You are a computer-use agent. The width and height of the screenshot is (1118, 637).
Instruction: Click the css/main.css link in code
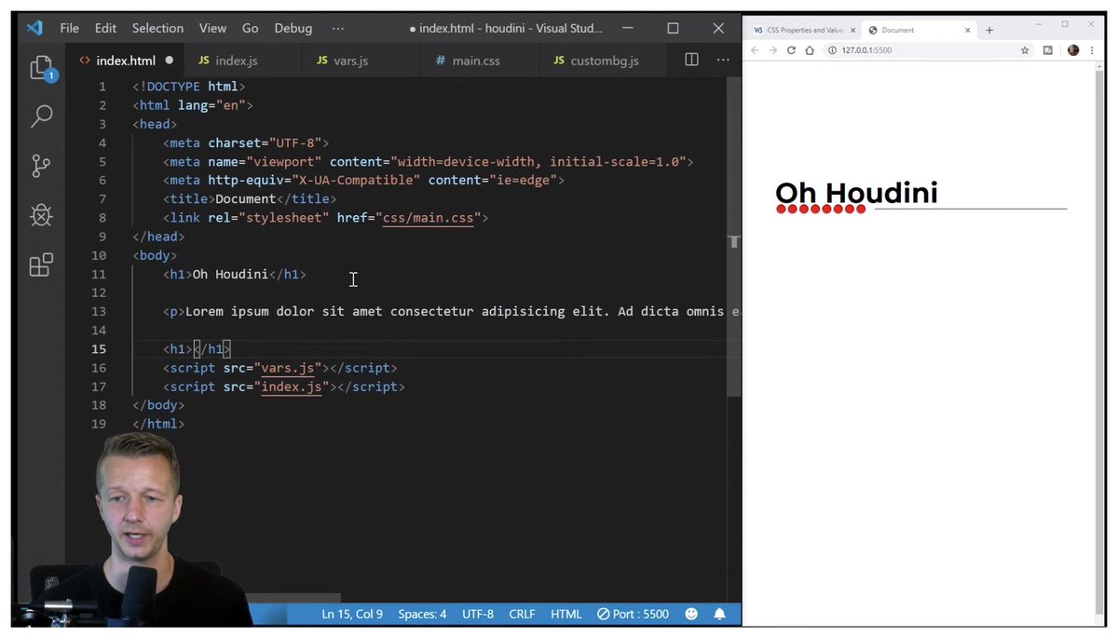(x=428, y=218)
